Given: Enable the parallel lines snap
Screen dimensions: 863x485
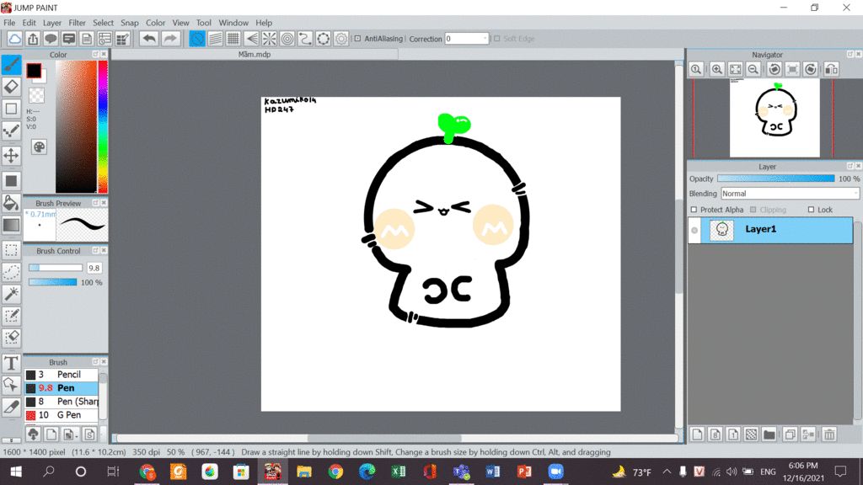Looking at the screenshot, I should pos(215,39).
